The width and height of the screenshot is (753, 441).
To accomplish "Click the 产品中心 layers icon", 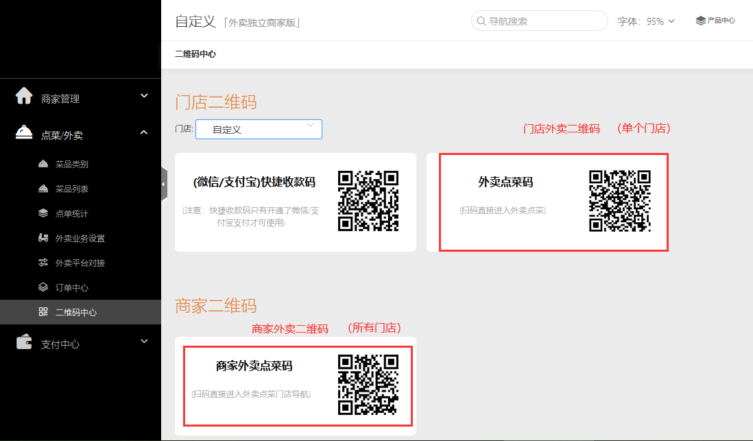I will click(700, 21).
